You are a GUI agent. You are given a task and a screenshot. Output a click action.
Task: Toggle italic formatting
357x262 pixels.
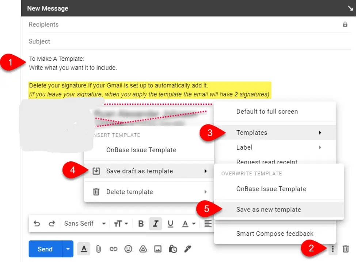(156, 224)
